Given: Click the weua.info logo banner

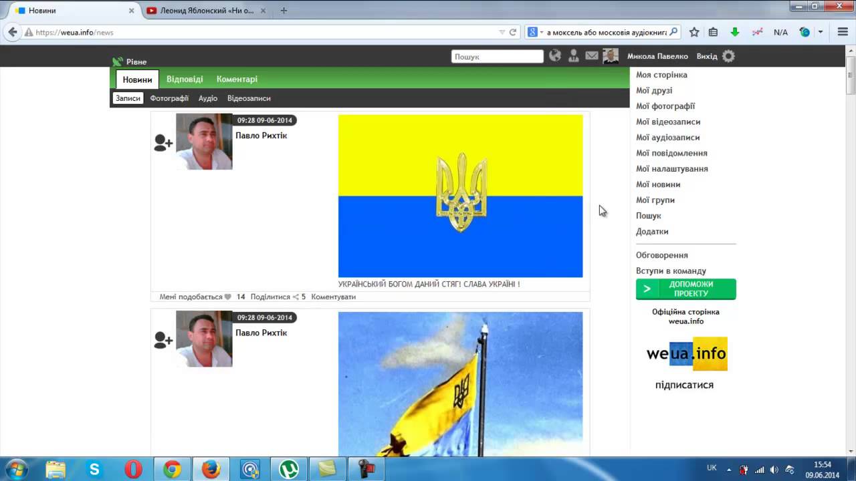Looking at the screenshot, I should pos(687,353).
